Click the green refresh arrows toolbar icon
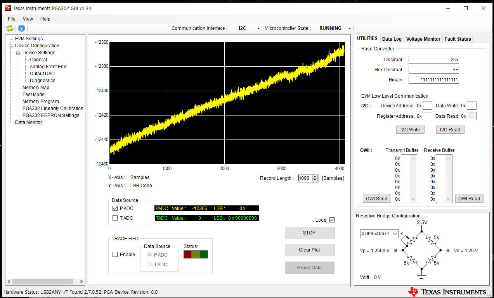The height and width of the screenshot is (298, 494). (x=10, y=28)
